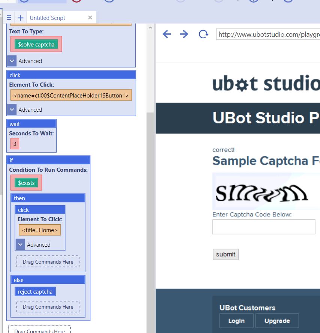320x333 pixels.
Task: Focus the Enter Captcha Code input box
Action: pos(264,227)
